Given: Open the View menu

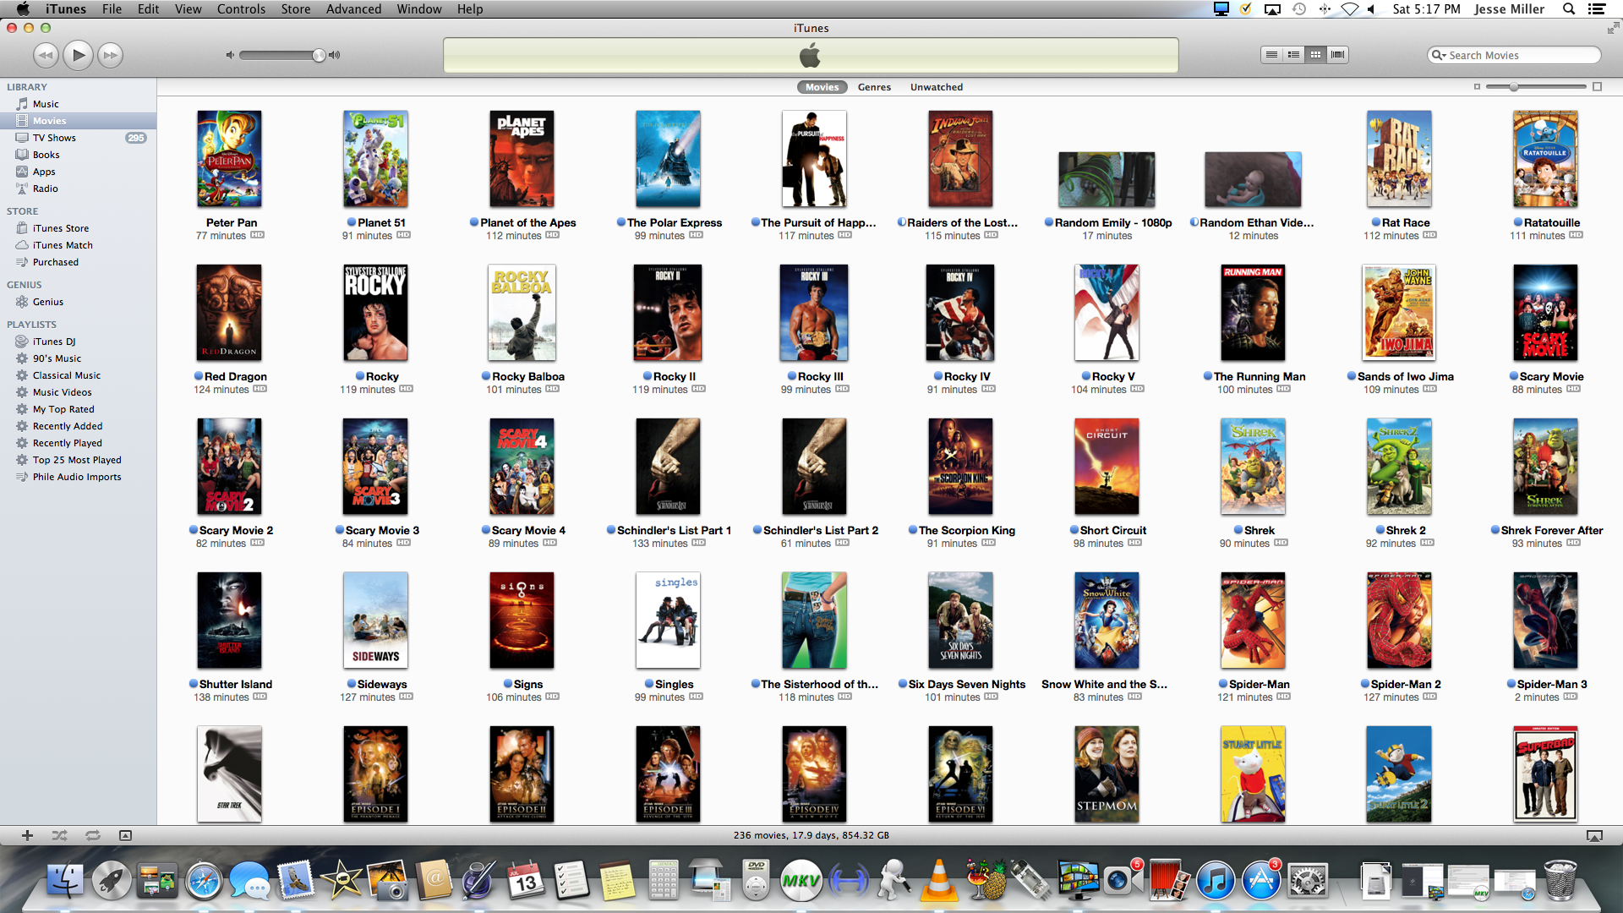Looking at the screenshot, I should pos(188,9).
